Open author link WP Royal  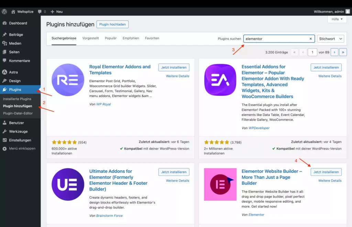pos(103,104)
